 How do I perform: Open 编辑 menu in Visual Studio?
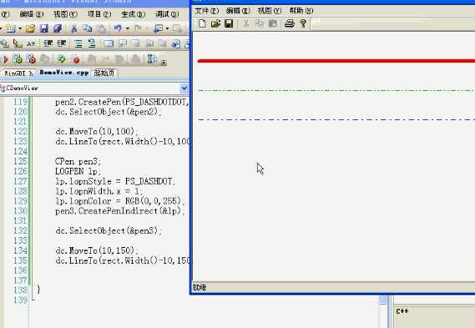click(32, 14)
